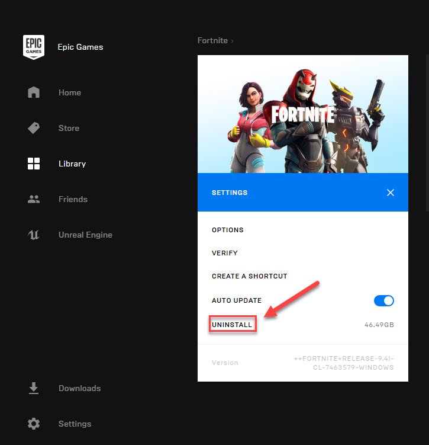Choose Create a Shortcut
The image size is (429, 445).
(249, 276)
